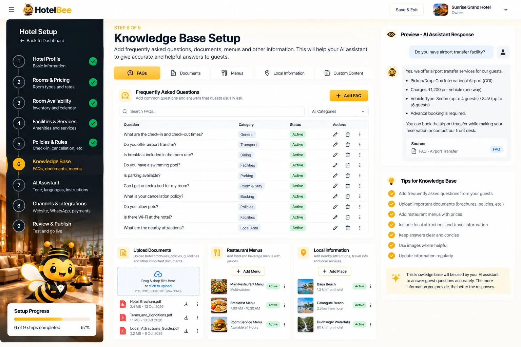
Task: Open the Dudhsagar Waterfalls thumbnail
Action: tap(305, 325)
